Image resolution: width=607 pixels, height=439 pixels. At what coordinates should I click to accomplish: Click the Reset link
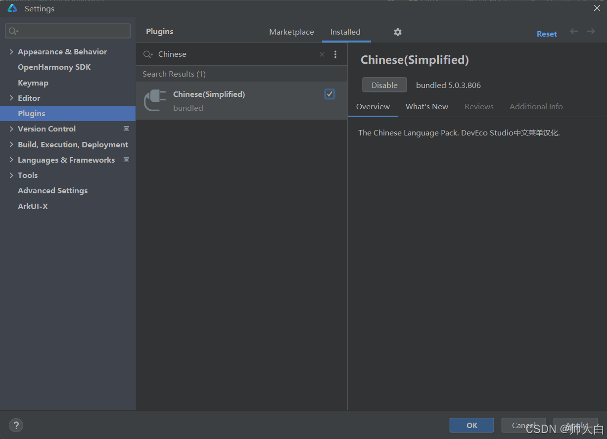coord(547,34)
